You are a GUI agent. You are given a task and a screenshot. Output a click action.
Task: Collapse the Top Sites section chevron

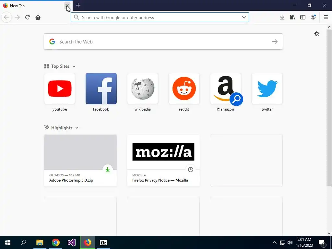(74, 66)
